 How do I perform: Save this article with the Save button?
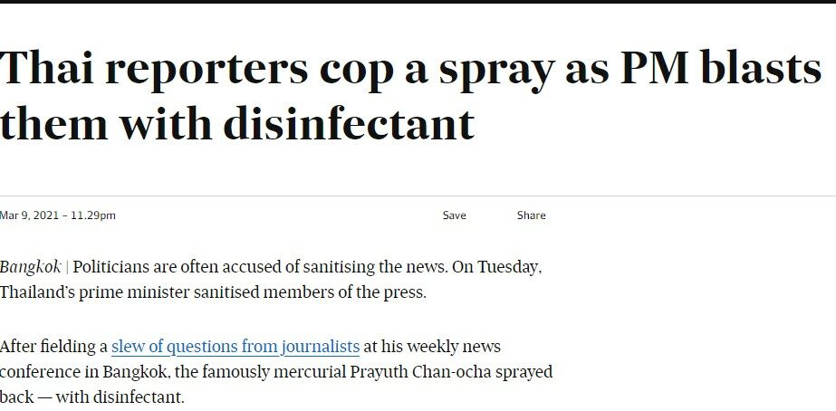coord(455,215)
